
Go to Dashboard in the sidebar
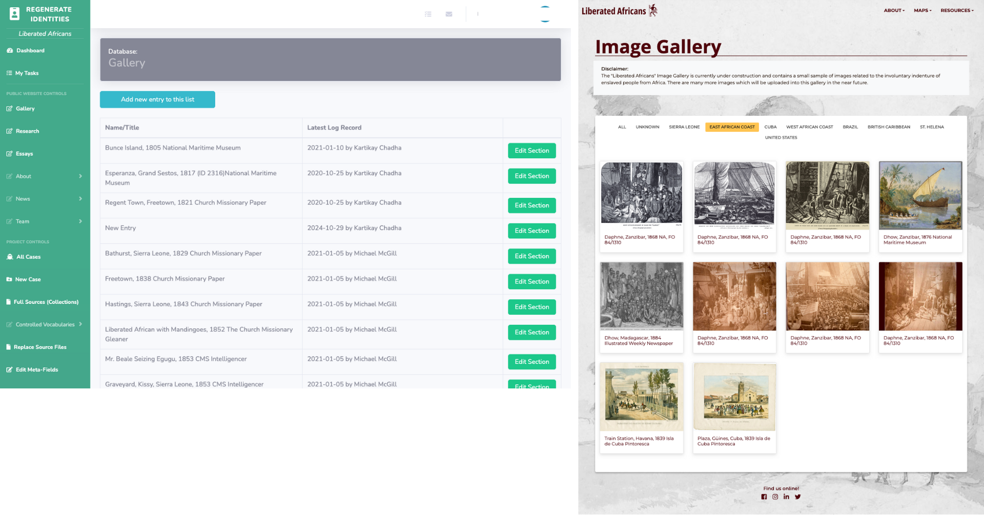pos(30,51)
